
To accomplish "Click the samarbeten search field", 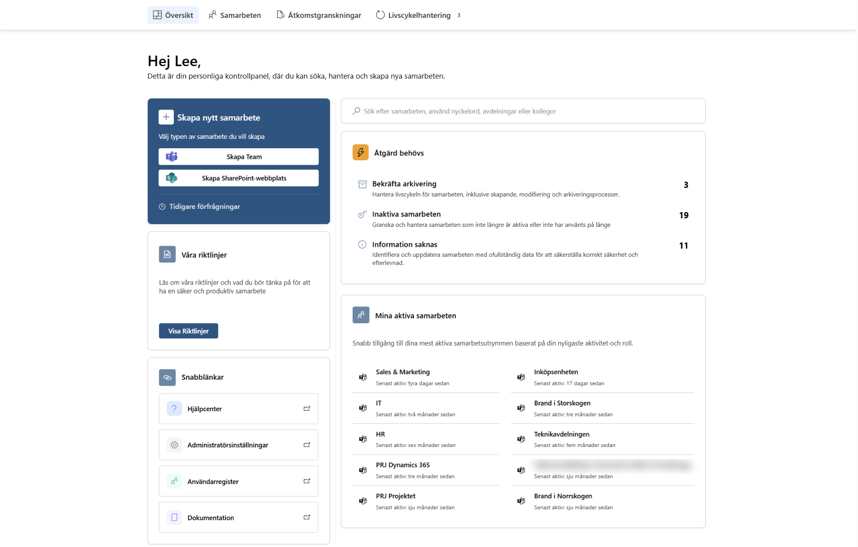I will (x=523, y=111).
